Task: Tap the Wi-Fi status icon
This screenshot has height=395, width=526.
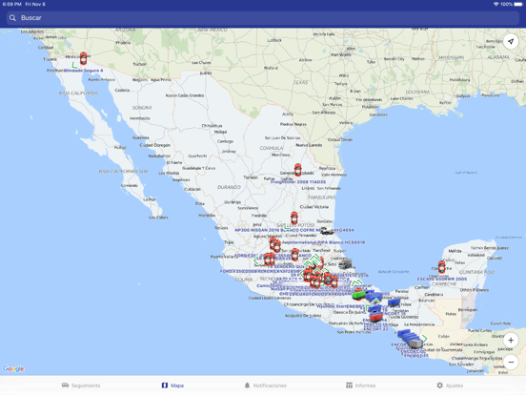Action: [x=496, y=4]
